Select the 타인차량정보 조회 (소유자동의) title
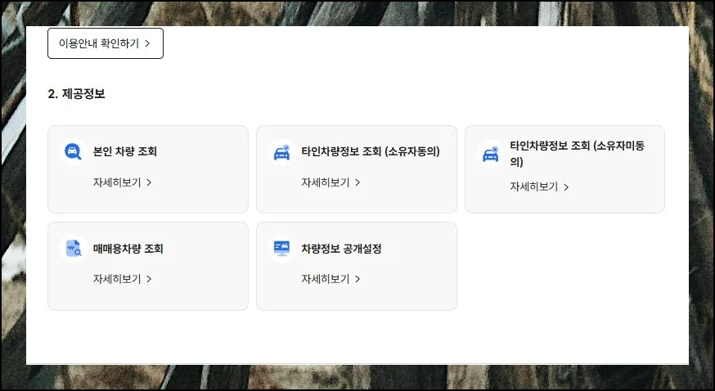Image resolution: width=715 pixels, height=391 pixels. 371,151
